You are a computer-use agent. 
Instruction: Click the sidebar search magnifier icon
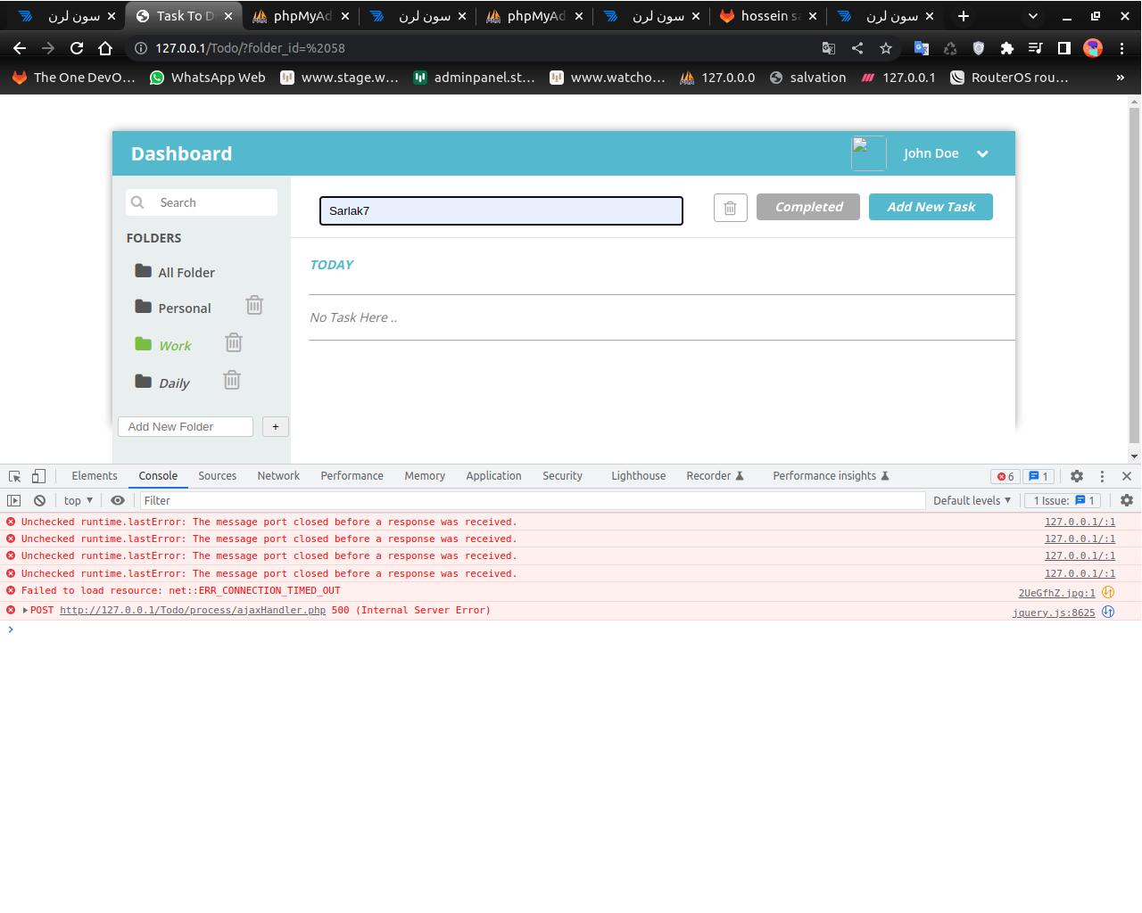tap(137, 202)
